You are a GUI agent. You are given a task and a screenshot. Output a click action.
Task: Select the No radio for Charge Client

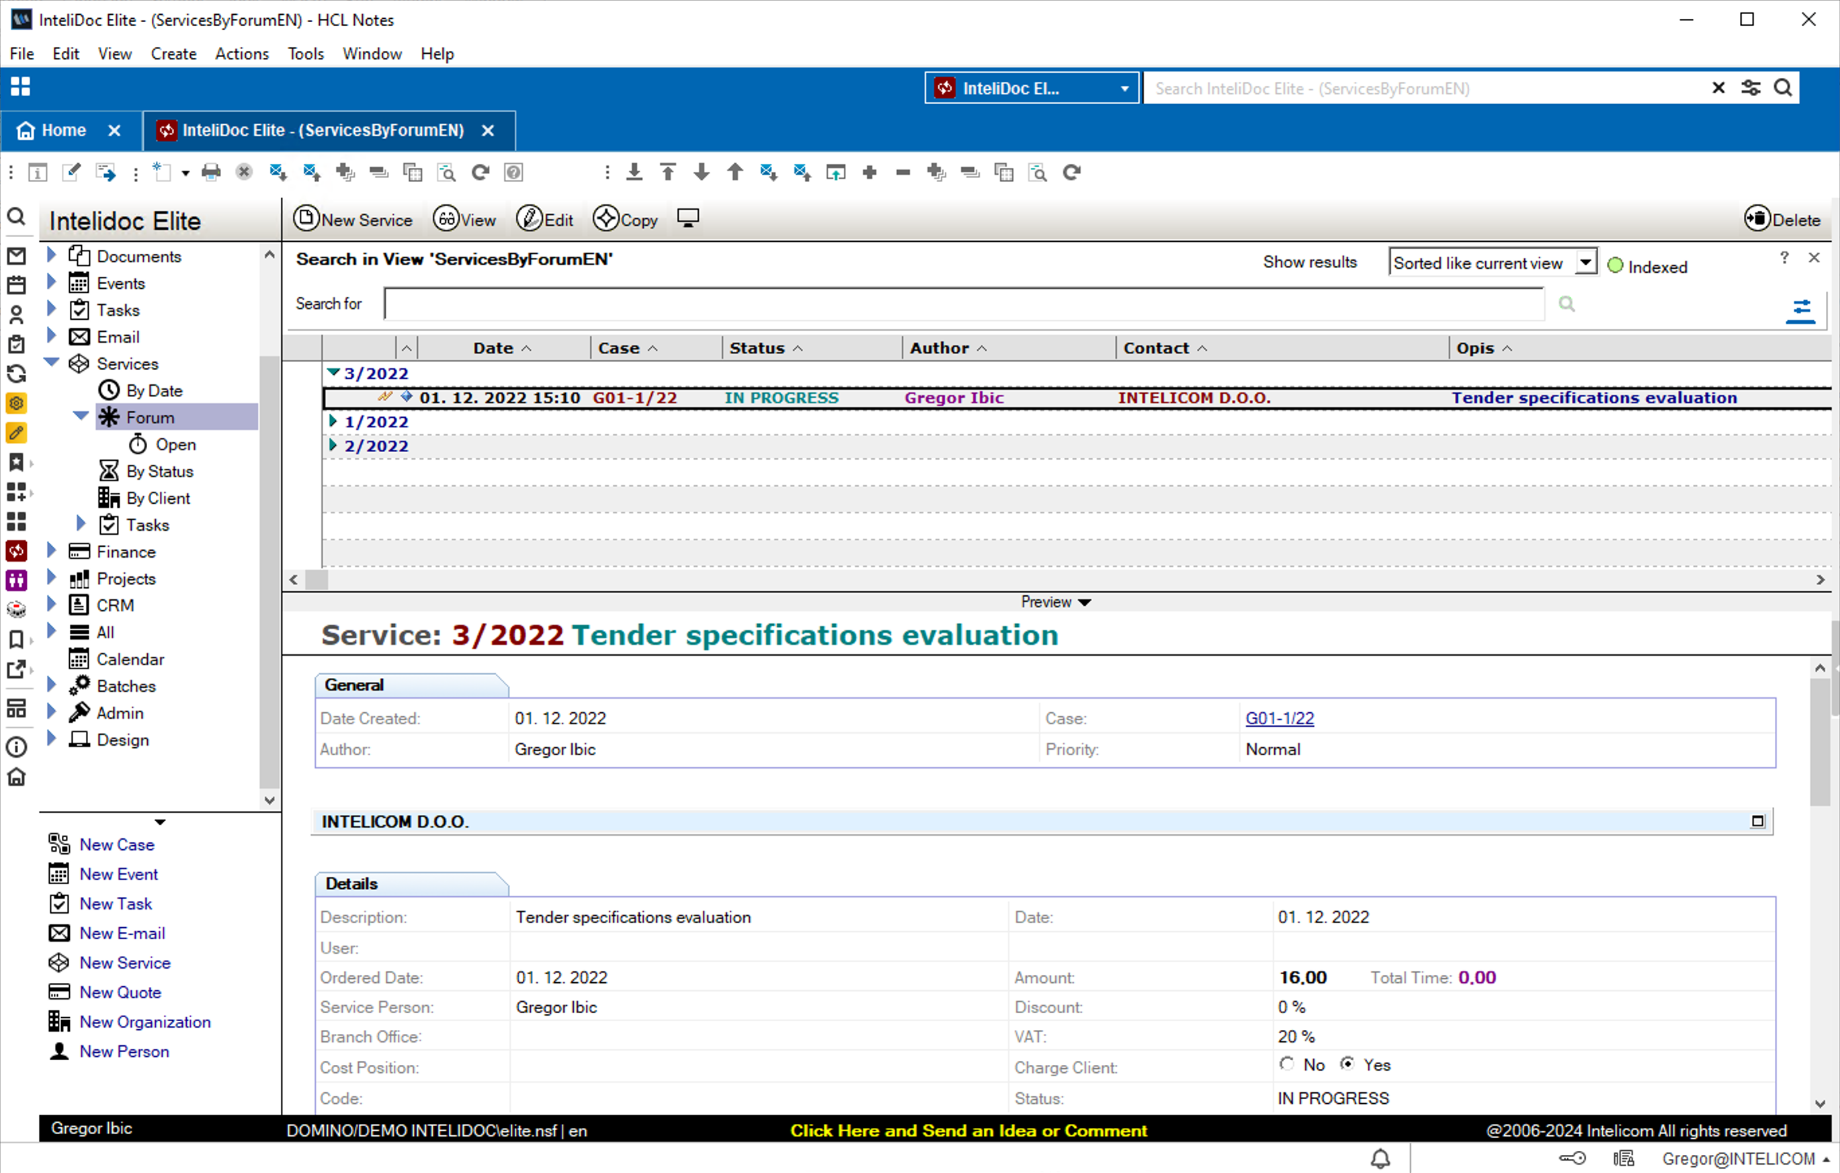pos(1287,1063)
